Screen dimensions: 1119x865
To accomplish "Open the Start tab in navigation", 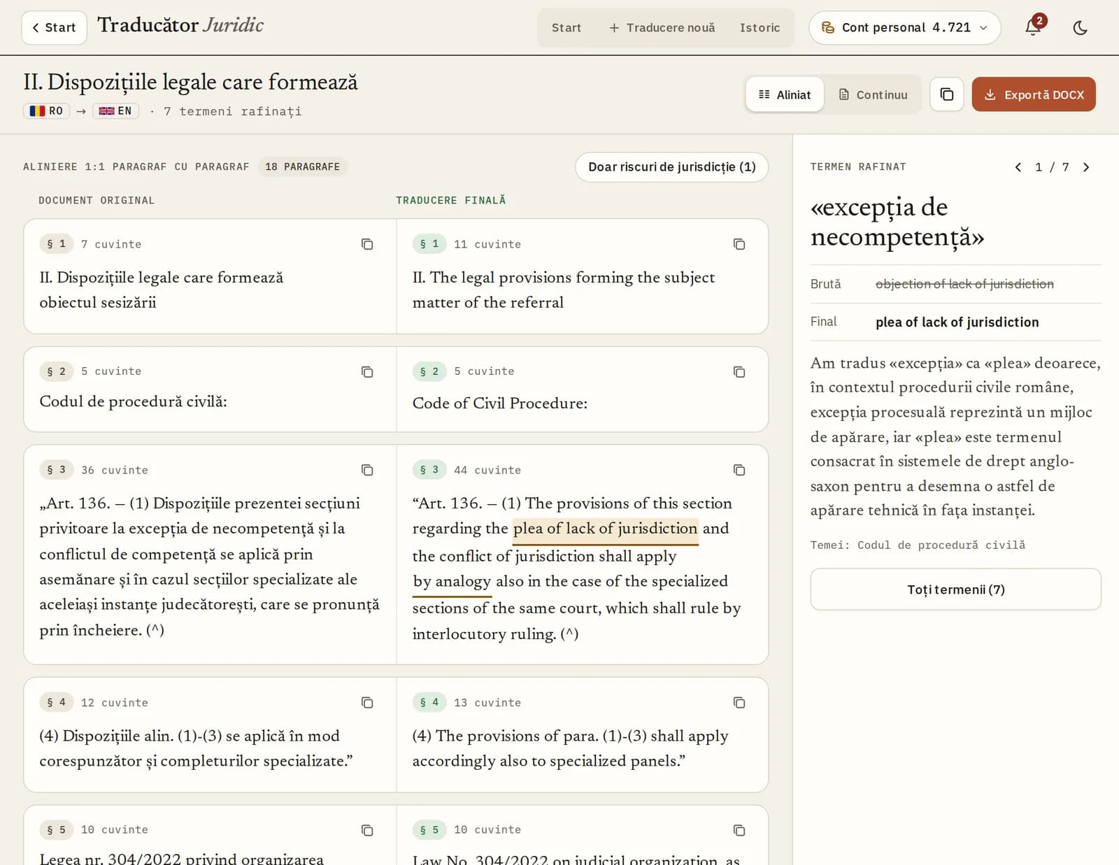I will pos(566,28).
